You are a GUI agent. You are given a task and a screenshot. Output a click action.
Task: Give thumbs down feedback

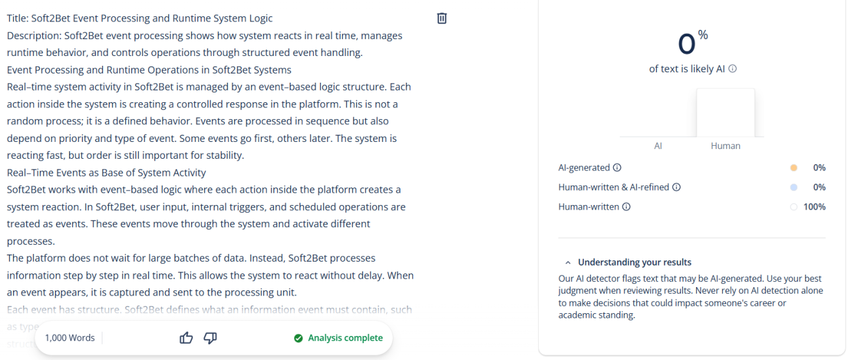tap(210, 338)
